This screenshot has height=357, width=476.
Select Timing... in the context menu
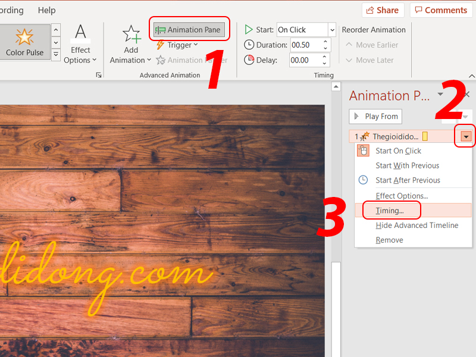pyautogui.click(x=390, y=211)
